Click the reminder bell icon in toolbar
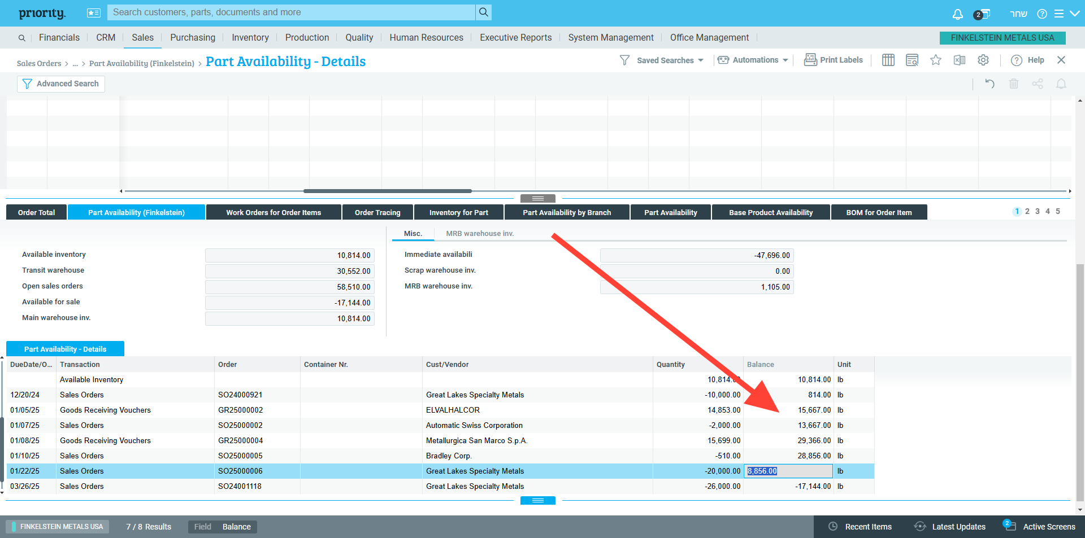Image resolution: width=1085 pixels, height=538 pixels. tap(1061, 84)
